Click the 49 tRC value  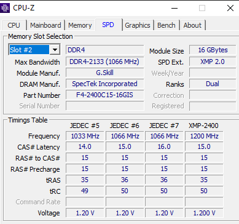click(x=85, y=191)
